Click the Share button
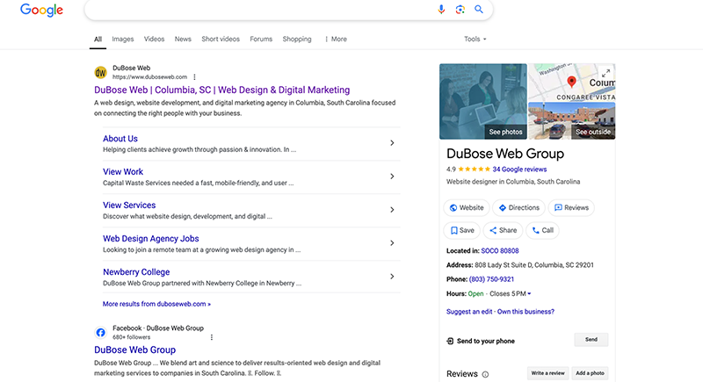 [503, 230]
